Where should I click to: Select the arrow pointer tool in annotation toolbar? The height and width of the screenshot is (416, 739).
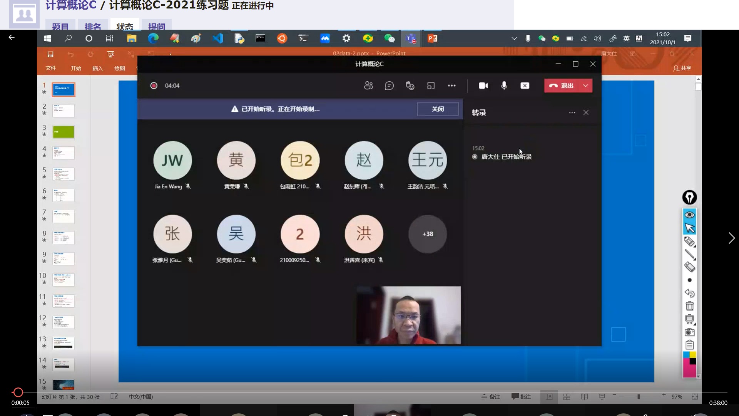tap(689, 228)
